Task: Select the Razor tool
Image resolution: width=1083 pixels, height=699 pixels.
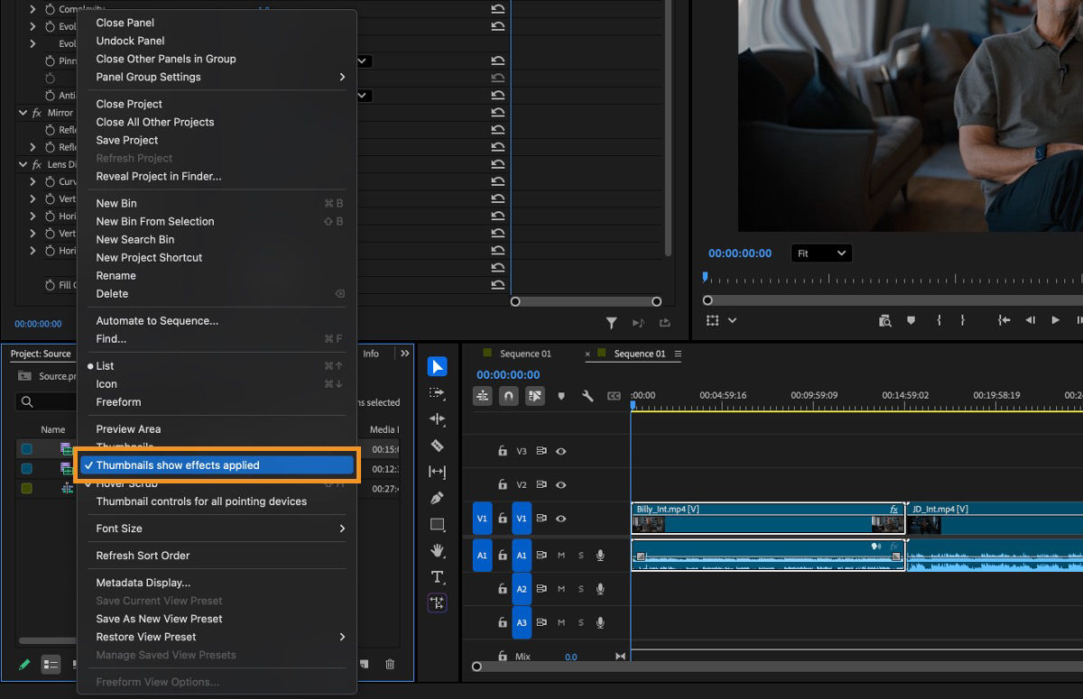Action: 438,446
